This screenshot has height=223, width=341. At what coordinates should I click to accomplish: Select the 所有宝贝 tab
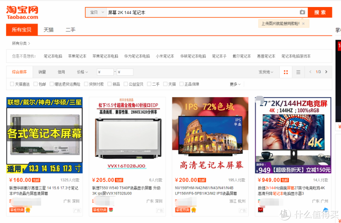pyautogui.click(x=22, y=30)
